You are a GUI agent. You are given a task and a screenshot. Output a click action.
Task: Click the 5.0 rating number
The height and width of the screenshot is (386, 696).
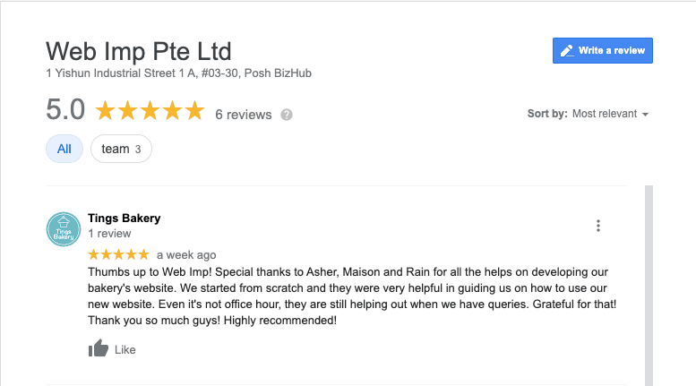click(x=65, y=109)
